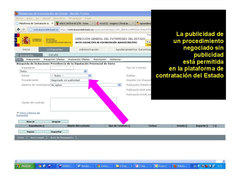The image size is (240, 180).
Task: Click the Buscar button
Action: (x=30, y=122)
